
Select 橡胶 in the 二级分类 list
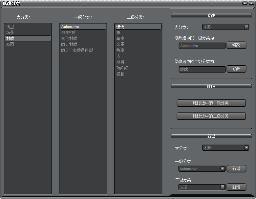[x=120, y=74]
